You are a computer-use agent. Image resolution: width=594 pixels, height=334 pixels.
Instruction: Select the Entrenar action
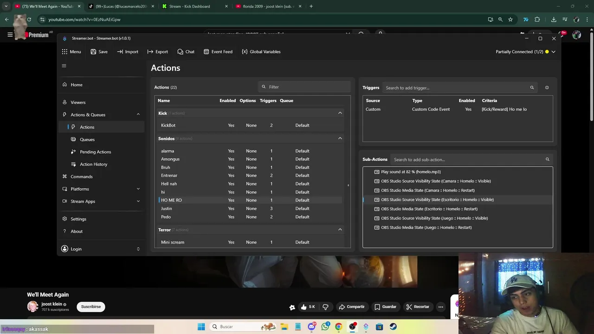click(250, 175)
